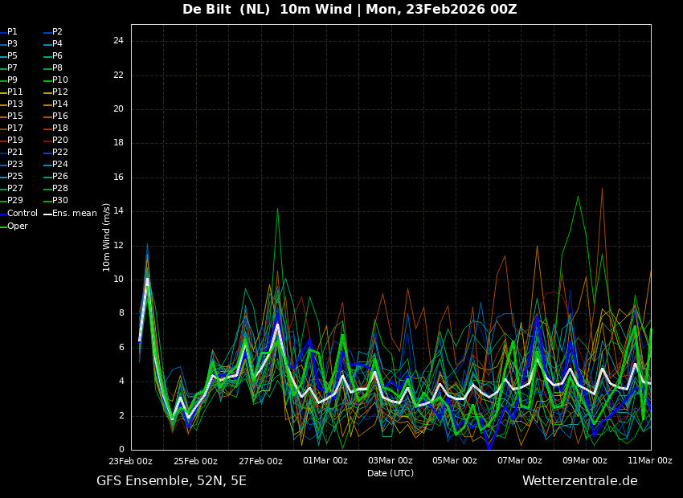Select the Ens. mean legend entry
683x498 pixels.
(x=75, y=214)
